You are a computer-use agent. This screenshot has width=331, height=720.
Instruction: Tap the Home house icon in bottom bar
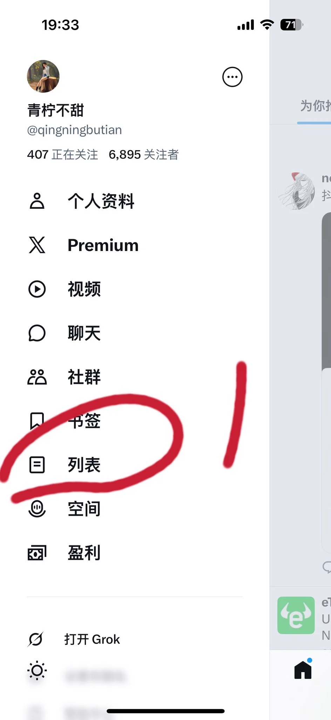coord(303,670)
